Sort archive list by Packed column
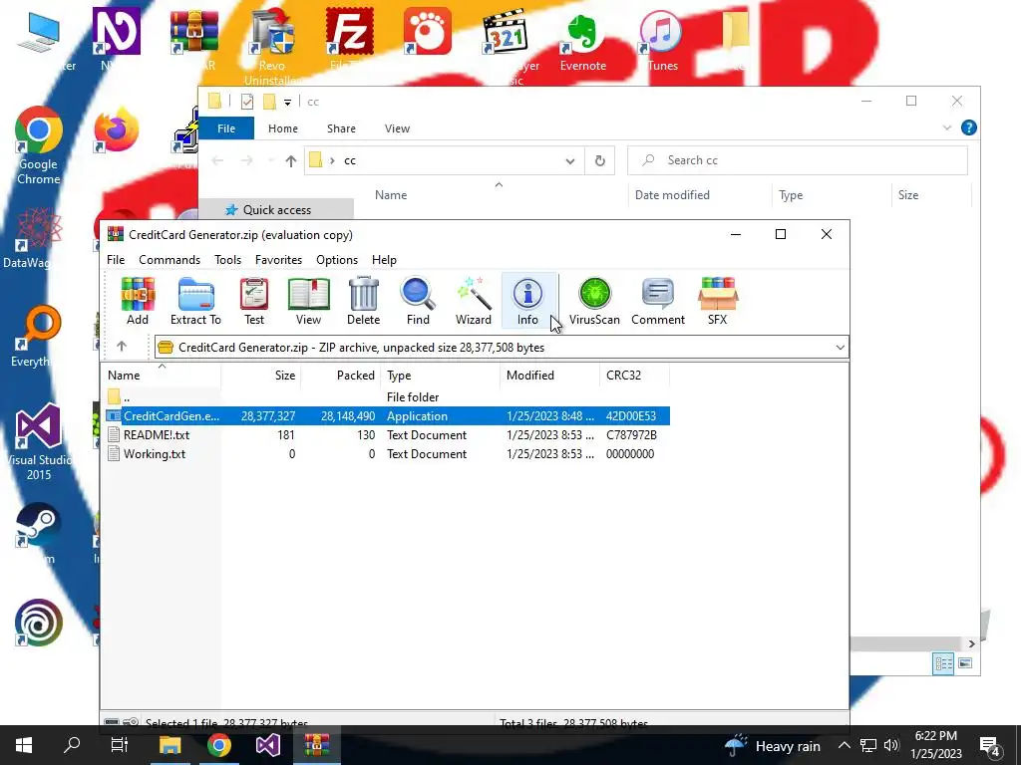The width and height of the screenshot is (1021, 765). tap(341, 376)
